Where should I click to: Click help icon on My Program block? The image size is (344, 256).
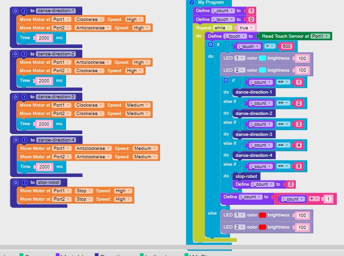(192, 2)
